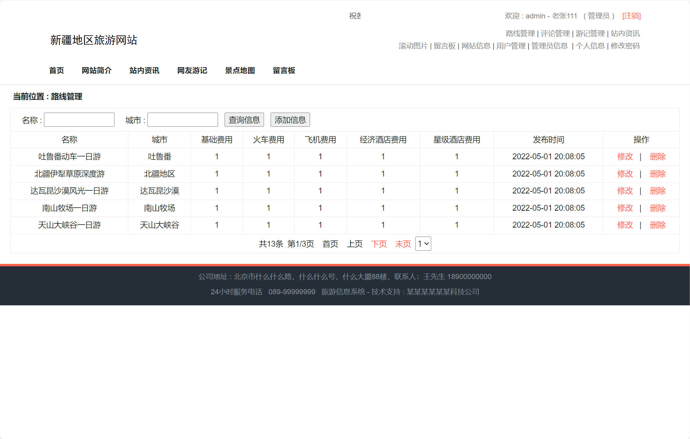Open 游记管理 management page
690x439 pixels.
pos(590,34)
